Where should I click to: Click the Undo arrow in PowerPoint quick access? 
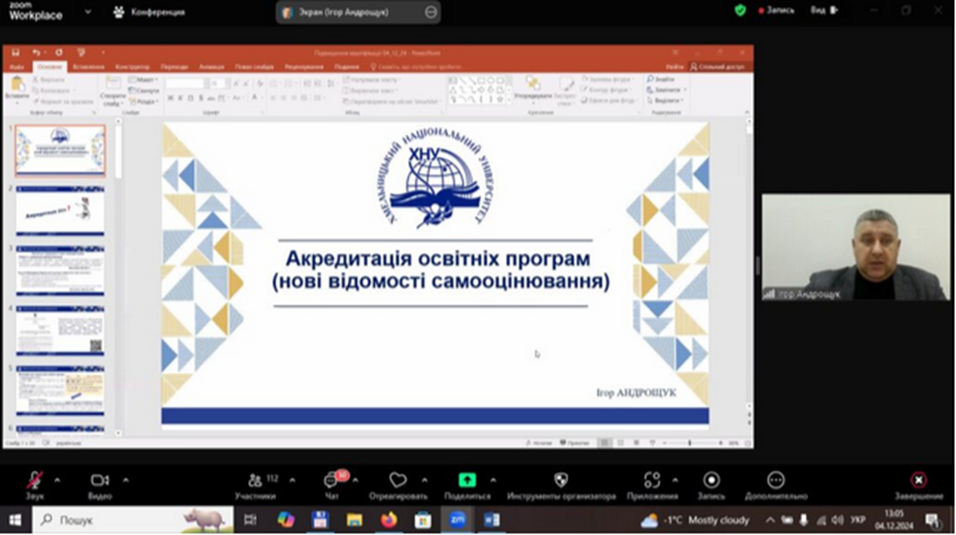pos(36,52)
